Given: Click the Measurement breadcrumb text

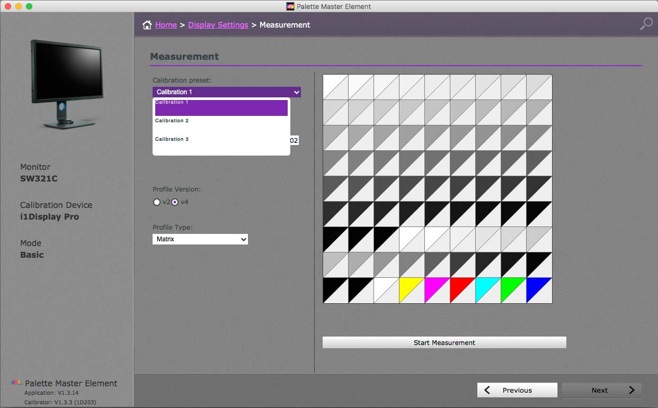Looking at the screenshot, I should [285, 25].
